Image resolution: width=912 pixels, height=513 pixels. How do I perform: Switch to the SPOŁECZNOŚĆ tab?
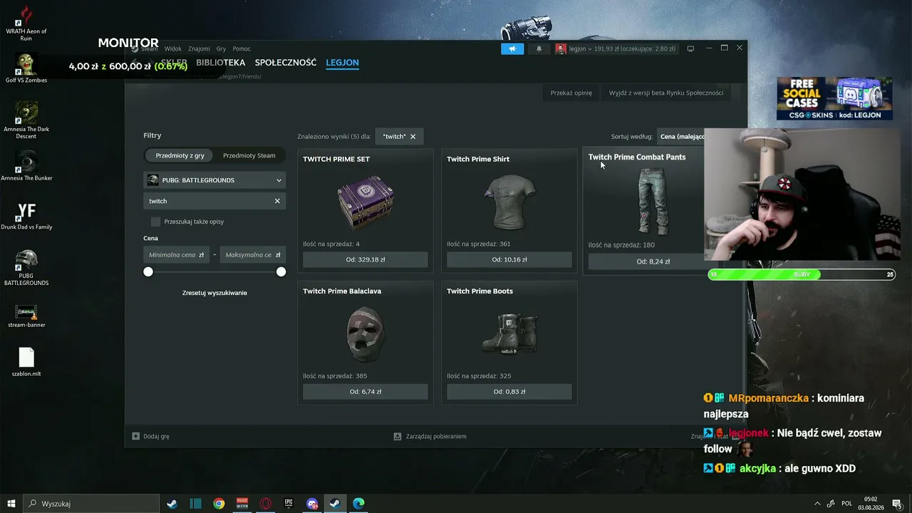click(286, 63)
